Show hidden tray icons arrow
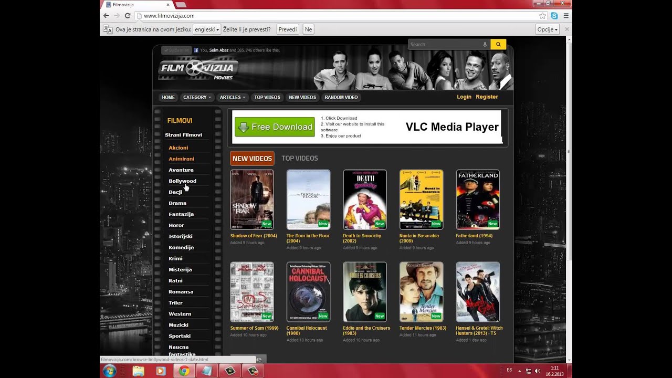The height and width of the screenshot is (378, 672). [521, 371]
